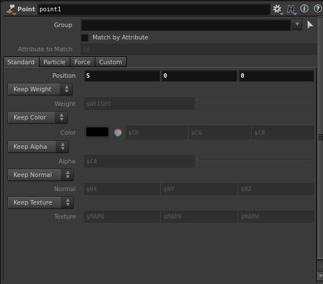The height and width of the screenshot is (284, 323).
Task: Open the Keep Color dropdown
Action: pos(38,117)
